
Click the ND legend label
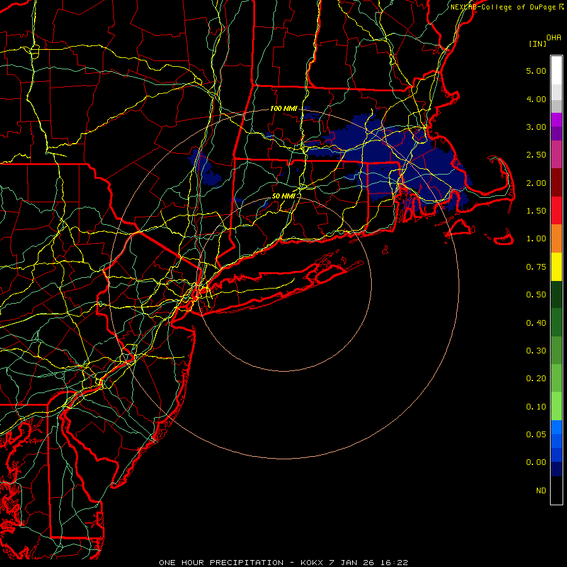pos(541,491)
